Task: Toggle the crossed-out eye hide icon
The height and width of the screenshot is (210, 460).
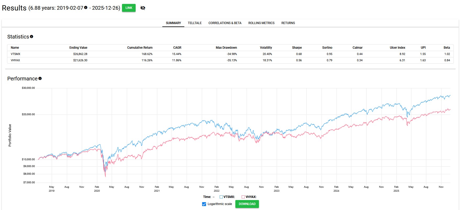Action: point(143,8)
